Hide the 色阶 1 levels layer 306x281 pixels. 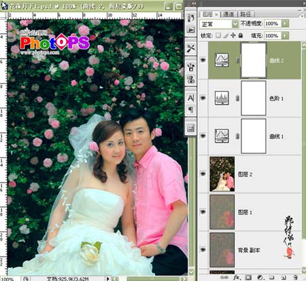click(203, 98)
